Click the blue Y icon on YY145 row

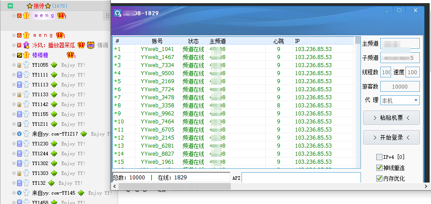point(19,193)
